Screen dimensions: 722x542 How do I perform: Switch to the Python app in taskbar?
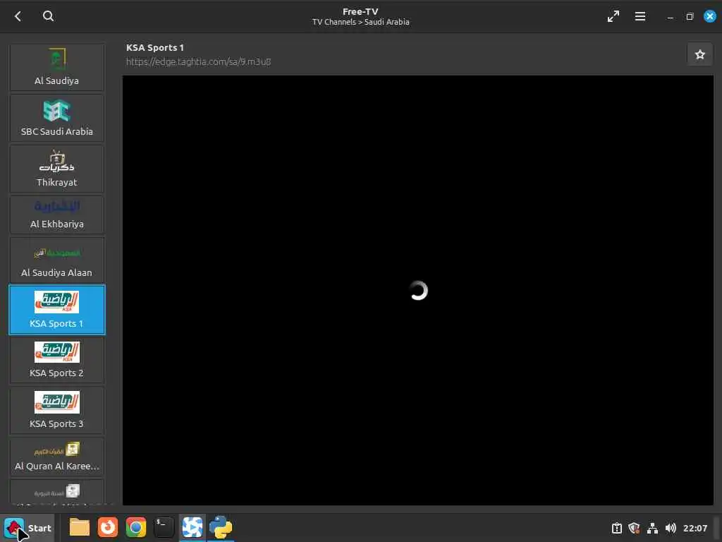point(221,527)
